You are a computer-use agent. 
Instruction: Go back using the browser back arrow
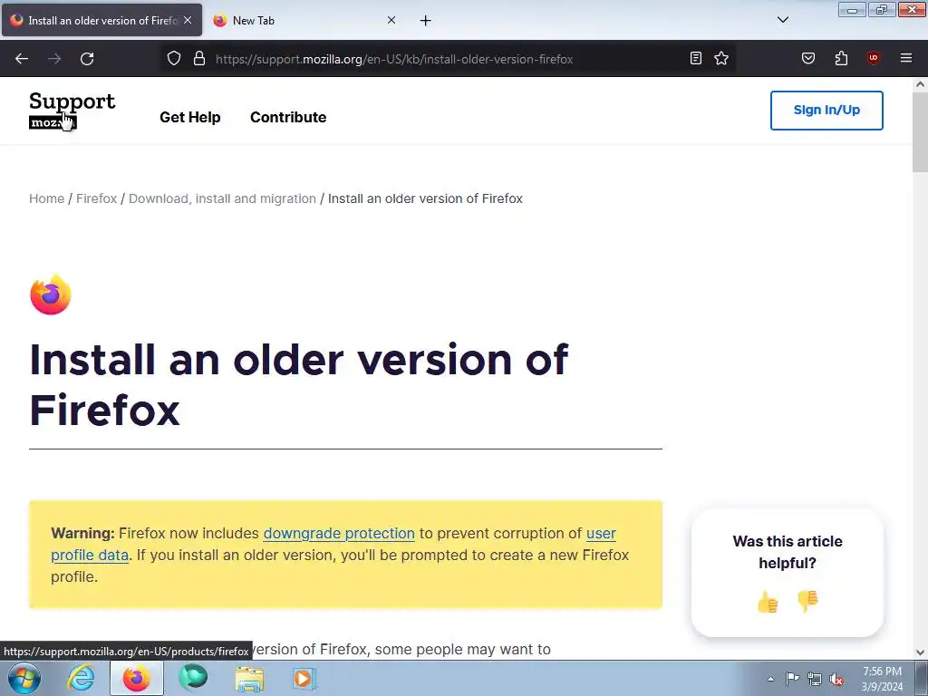22,59
